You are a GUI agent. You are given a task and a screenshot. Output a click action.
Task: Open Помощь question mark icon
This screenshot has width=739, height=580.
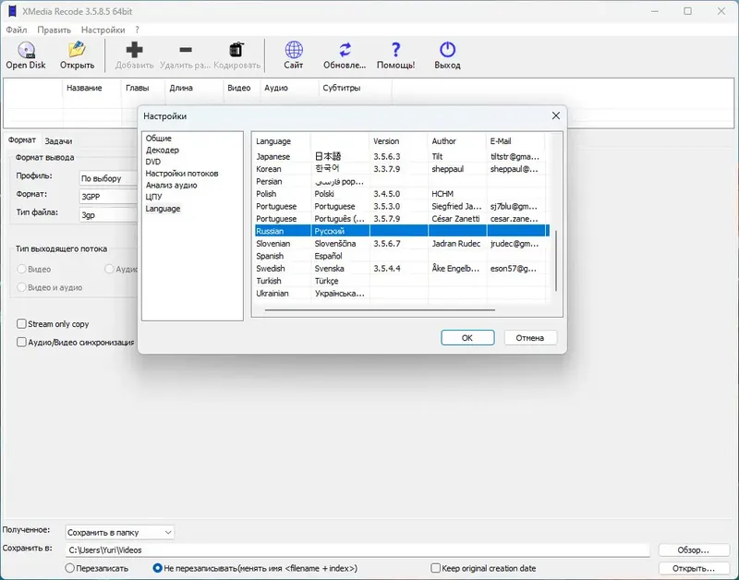pos(396,50)
